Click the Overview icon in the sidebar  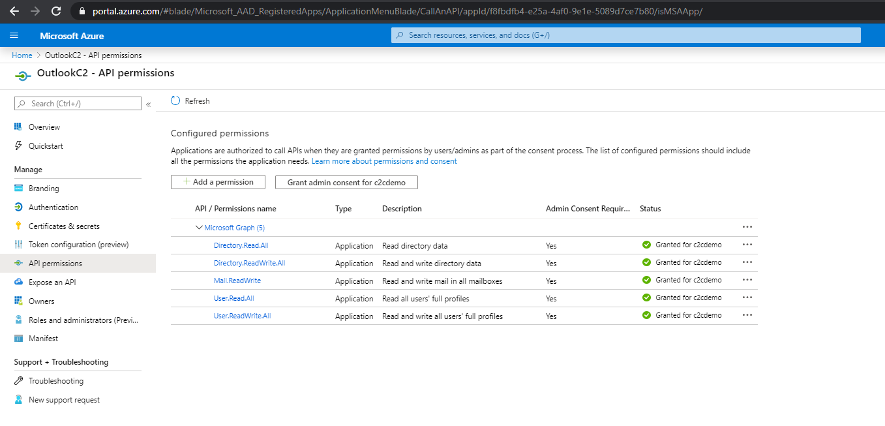pyautogui.click(x=18, y=127)
